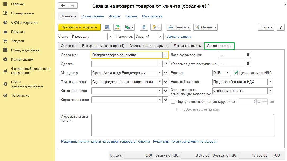
Task: Click the post document icon
Action: tap(117, 27)
